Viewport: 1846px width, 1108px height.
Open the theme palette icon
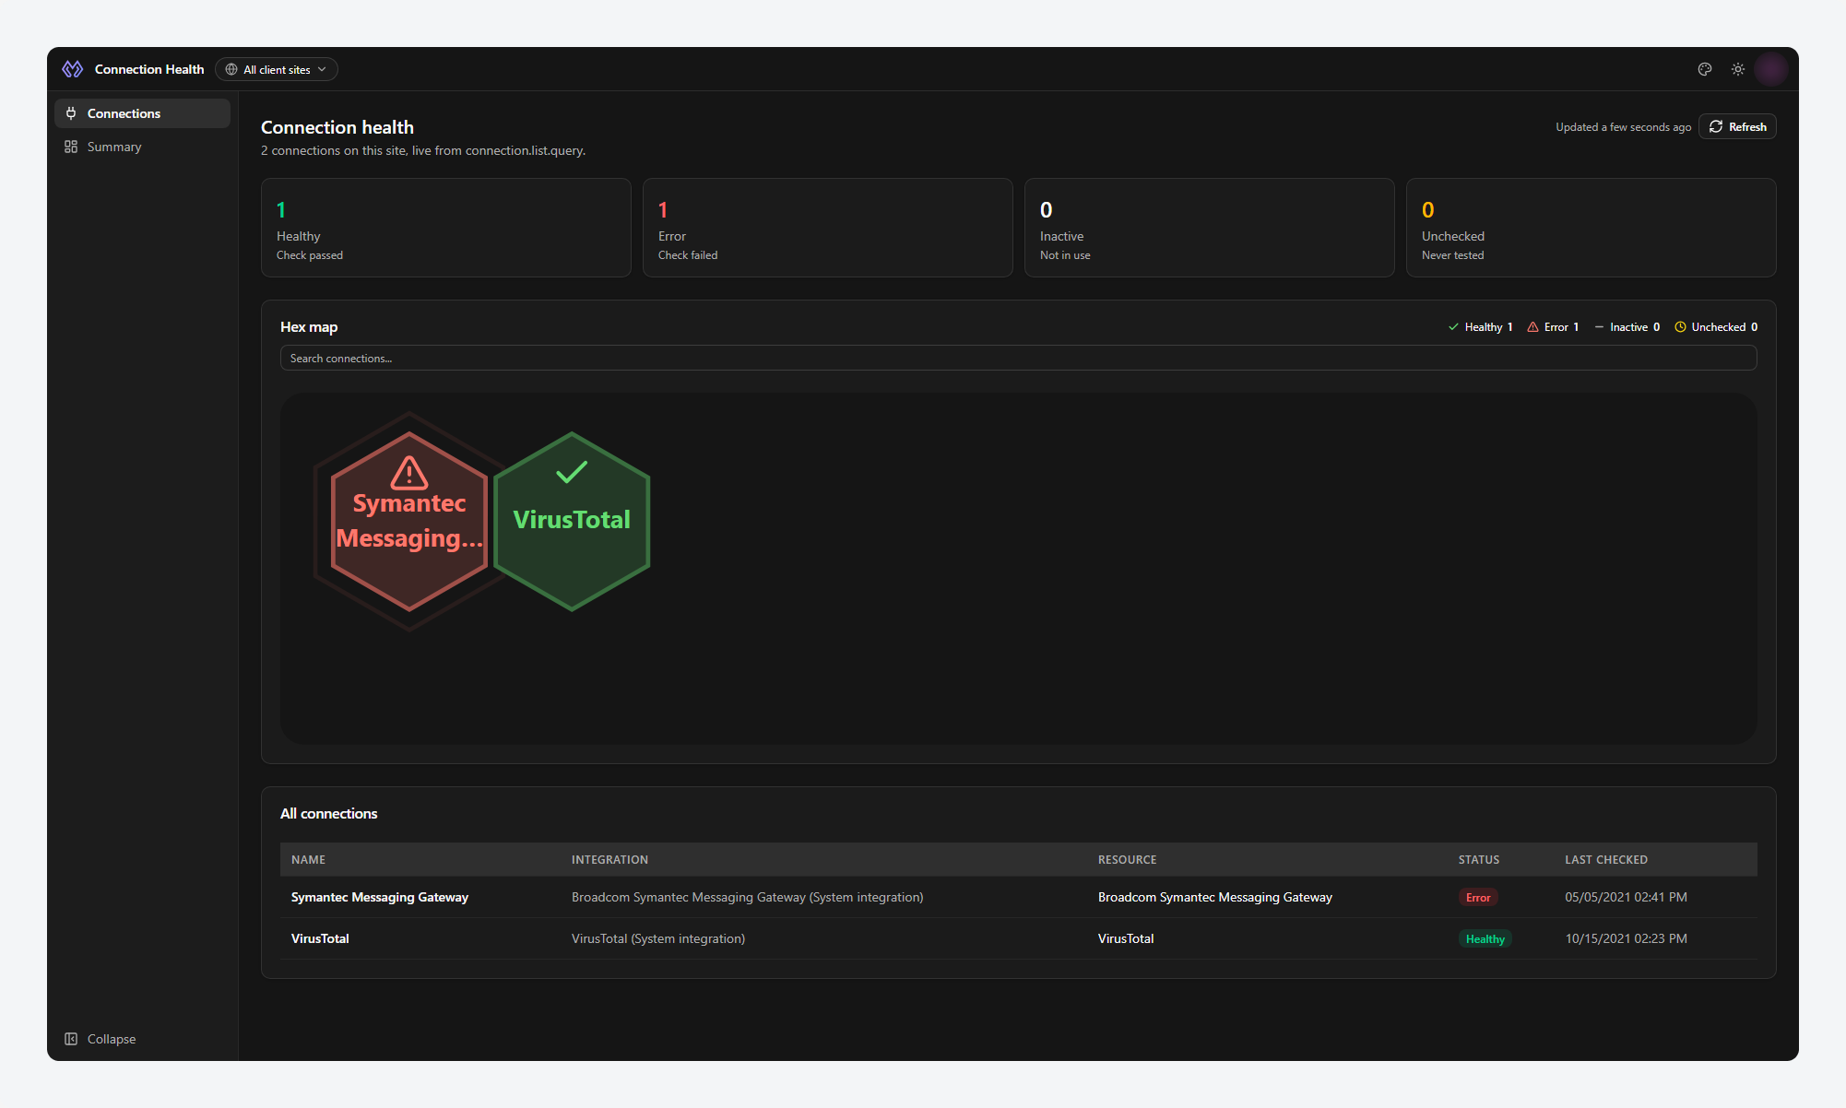click(1705, 69)
